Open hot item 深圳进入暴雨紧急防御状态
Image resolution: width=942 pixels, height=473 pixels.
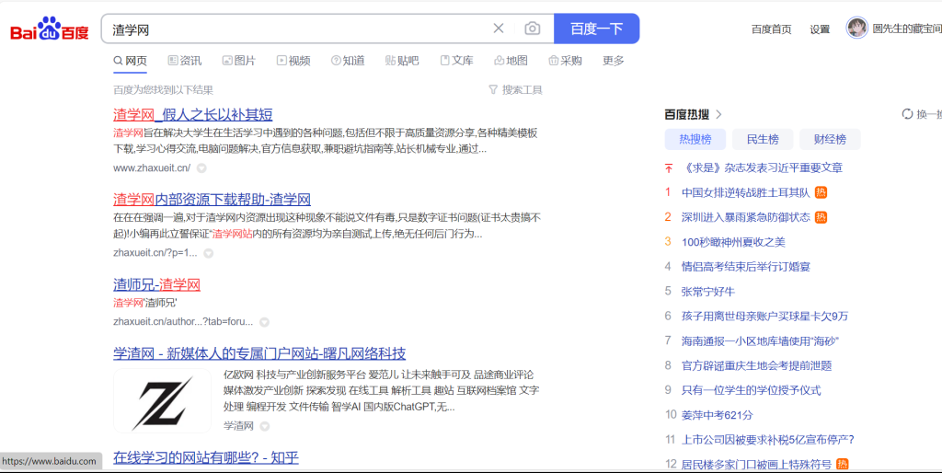(x=745, y=217)
